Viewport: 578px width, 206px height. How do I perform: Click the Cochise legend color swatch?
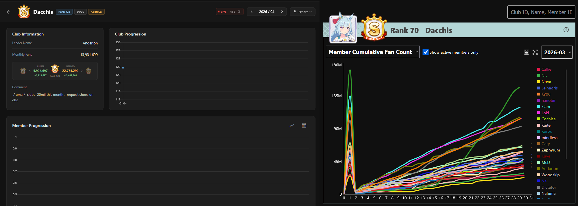[538, 119]
